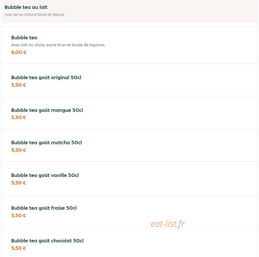Open the Bubble tea description with sucre brun
This screenshot has height=257, width=259.
(x=58, y=45)
